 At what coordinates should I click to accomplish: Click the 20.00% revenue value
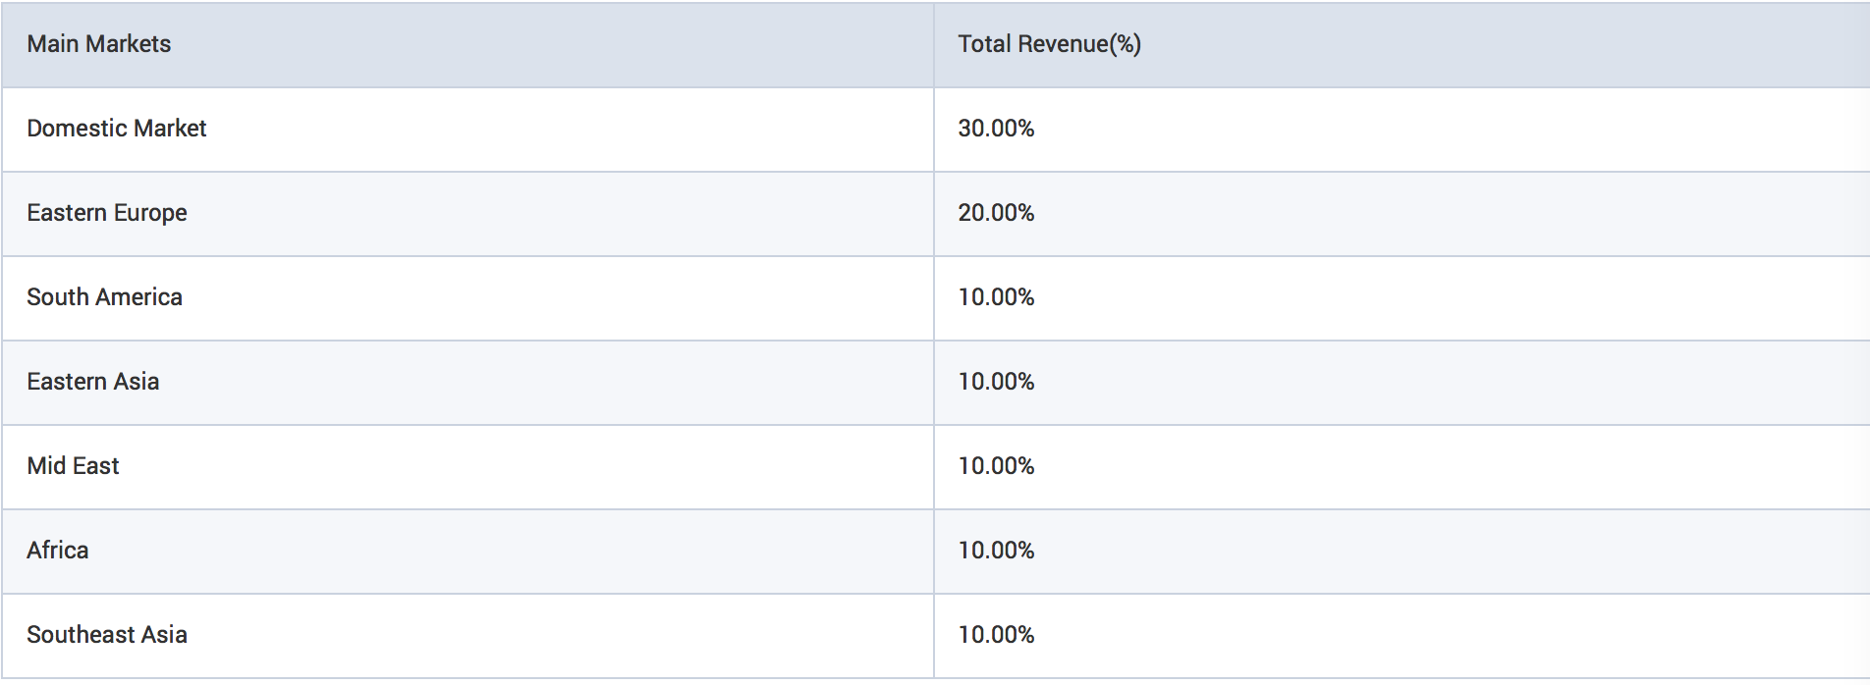(x=996, y=213)
